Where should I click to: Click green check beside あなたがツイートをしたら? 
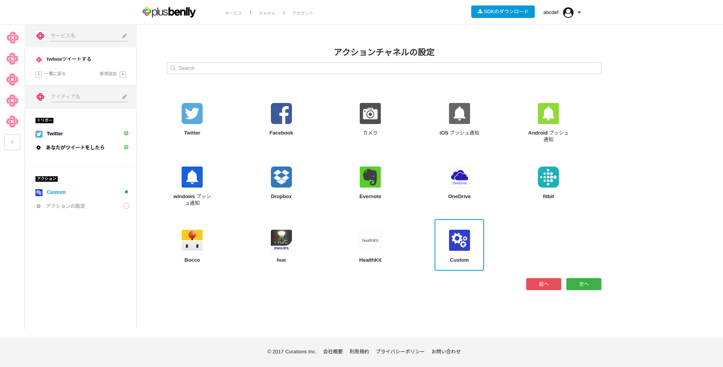click(126, 147)
